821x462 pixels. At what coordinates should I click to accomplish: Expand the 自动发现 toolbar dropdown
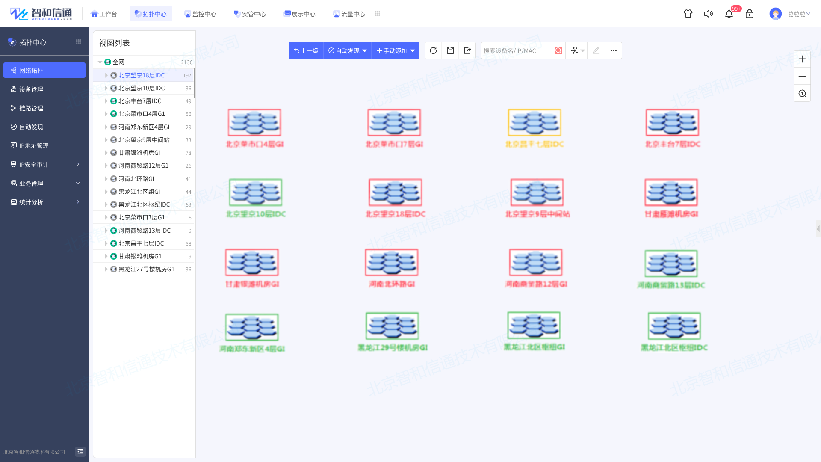point(347,50)
